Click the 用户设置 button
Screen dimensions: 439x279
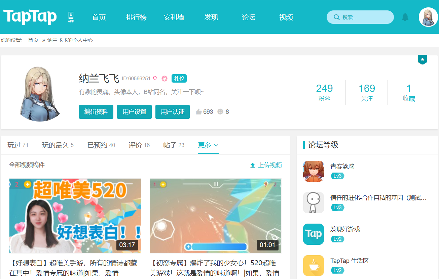coord(135,112)
